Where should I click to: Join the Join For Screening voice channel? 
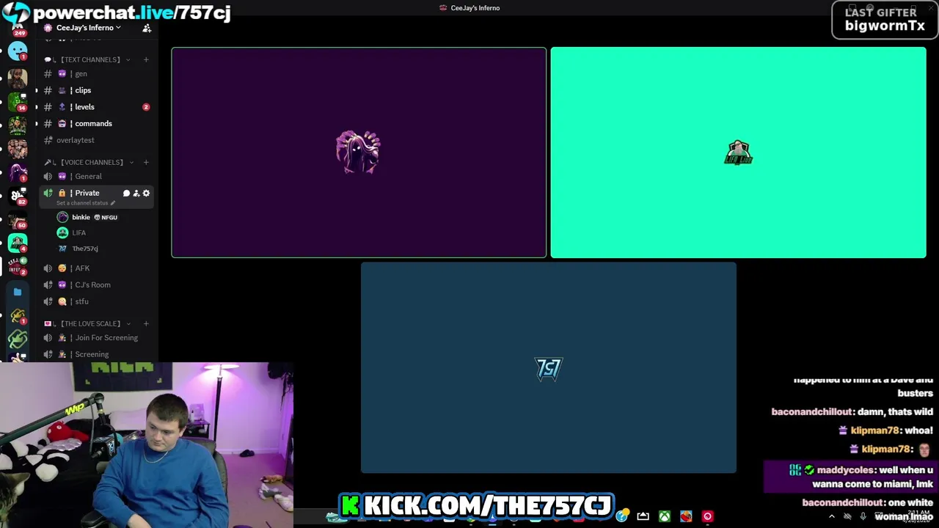pyautogui.click(x=95, y=337)
